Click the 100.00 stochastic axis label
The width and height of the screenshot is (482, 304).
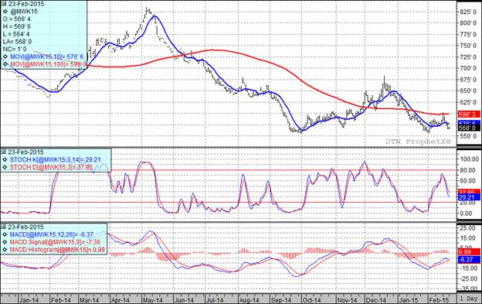[x=470, y=159]
